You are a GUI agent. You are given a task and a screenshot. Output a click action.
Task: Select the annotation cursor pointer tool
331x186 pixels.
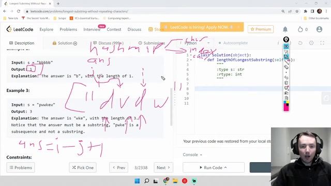[x=286, y=52]
